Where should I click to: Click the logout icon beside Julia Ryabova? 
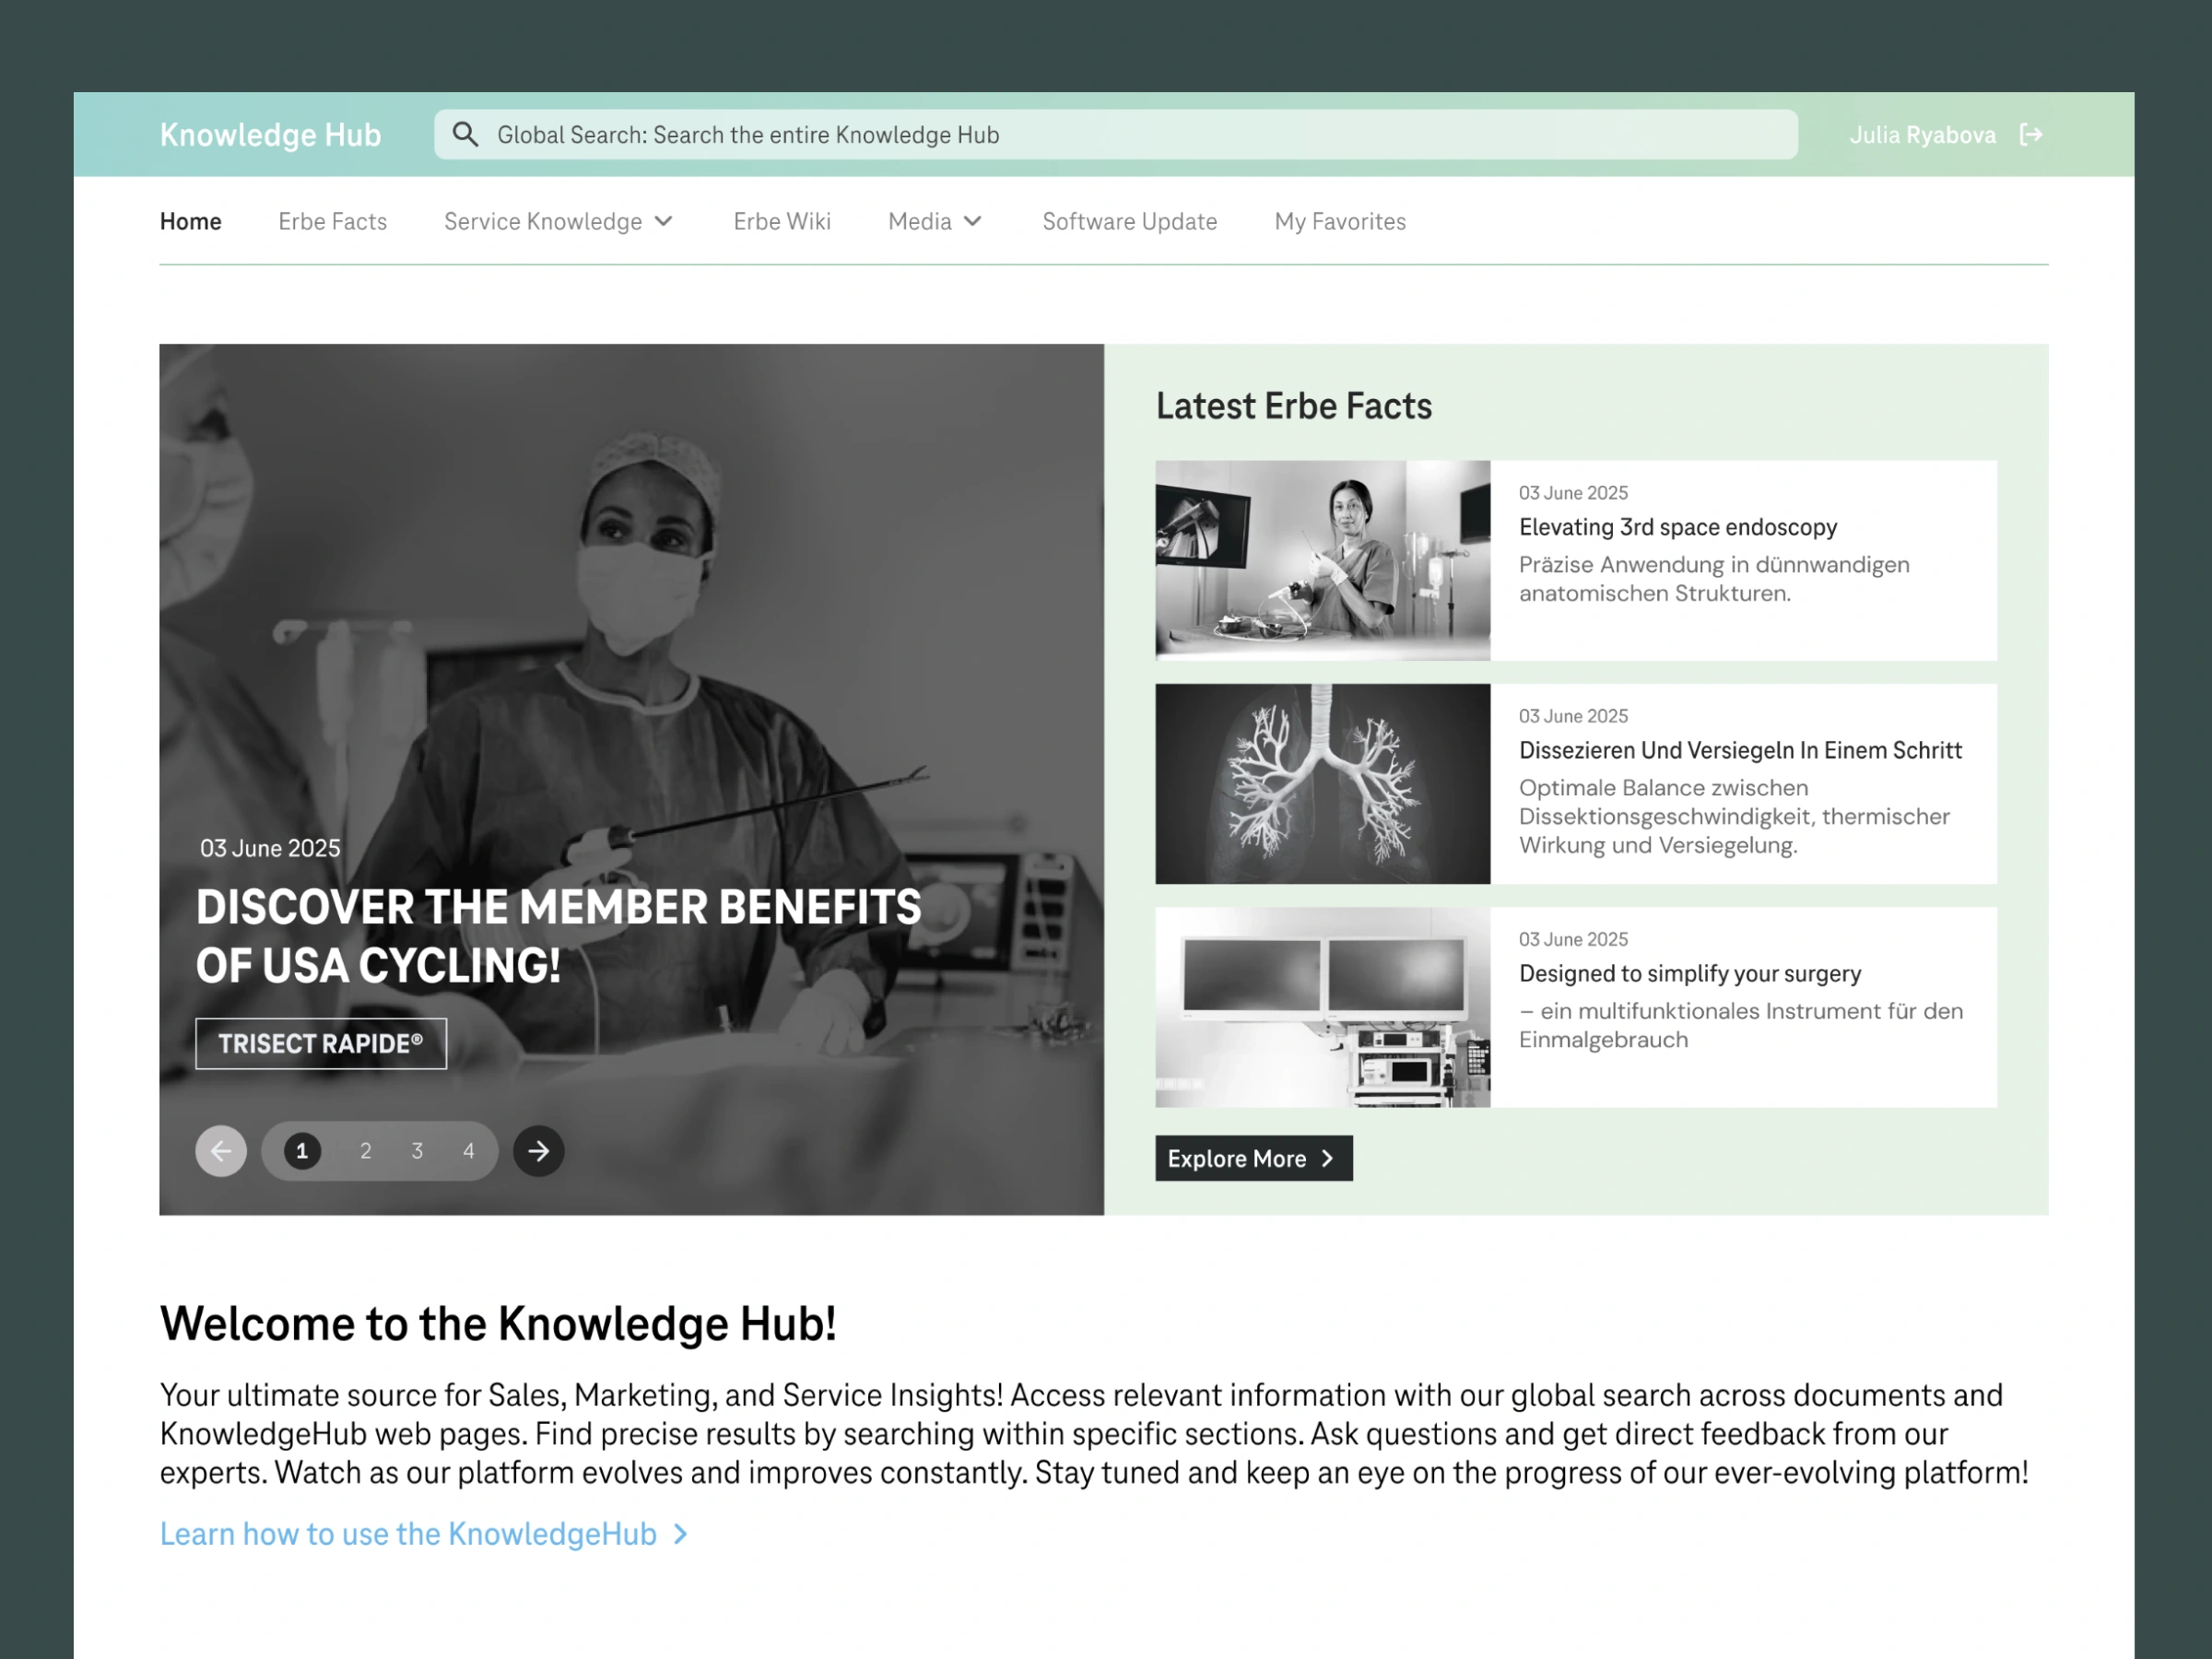[x=2032, y=134]
